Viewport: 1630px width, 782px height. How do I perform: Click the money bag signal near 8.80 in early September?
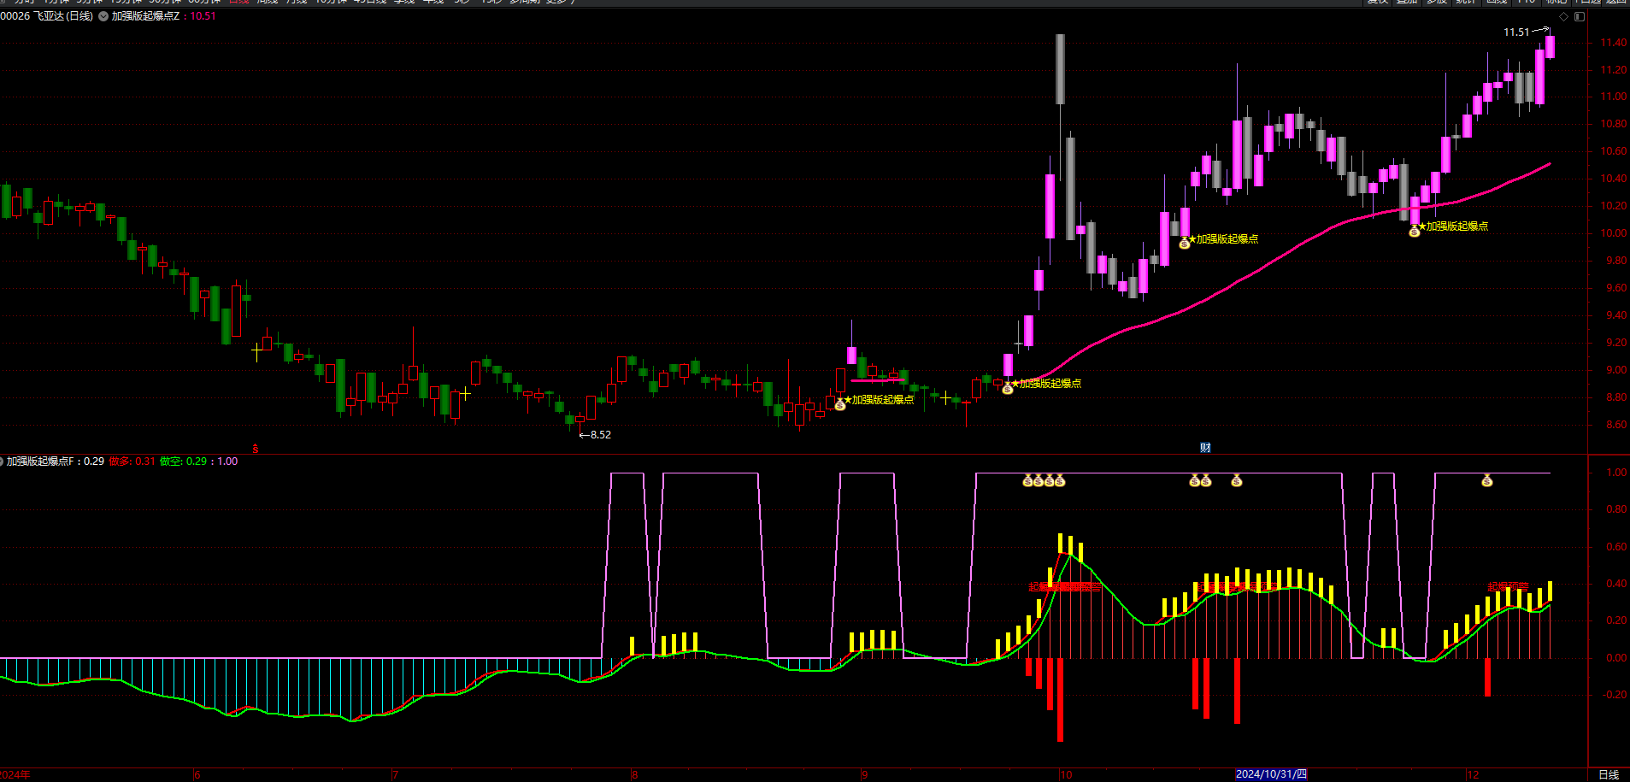(x=840, y=404)
